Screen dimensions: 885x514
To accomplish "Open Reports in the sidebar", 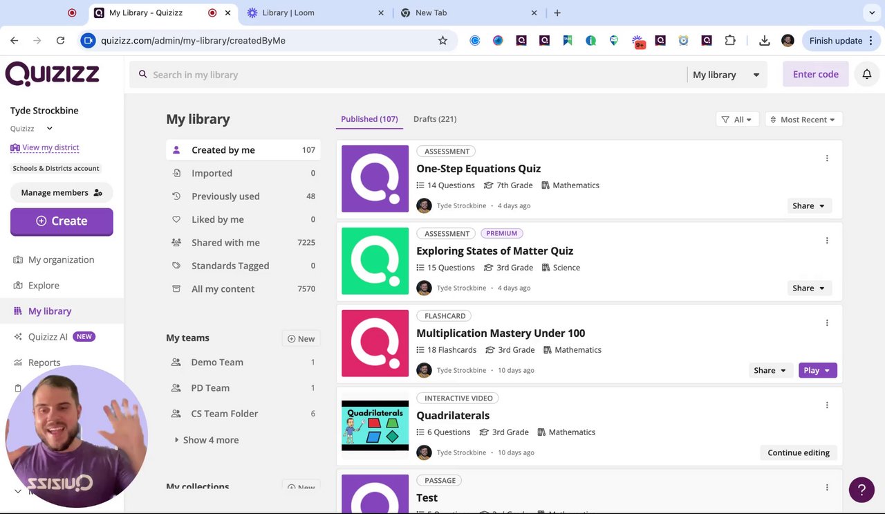I will pyautogui.click(x=44, y=362).
